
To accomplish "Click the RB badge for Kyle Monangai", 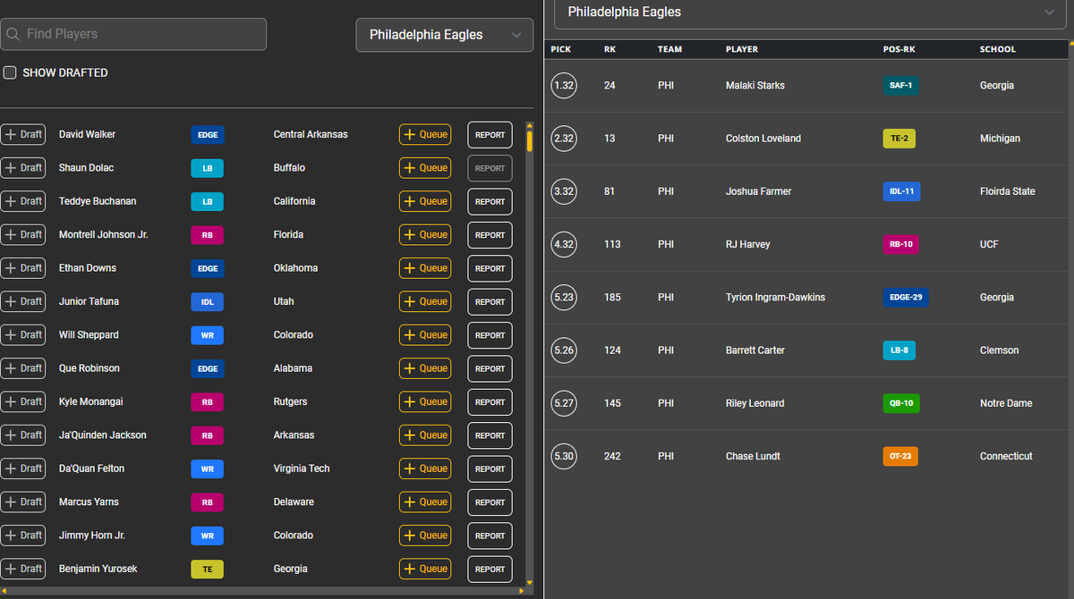I will [208, 402].
